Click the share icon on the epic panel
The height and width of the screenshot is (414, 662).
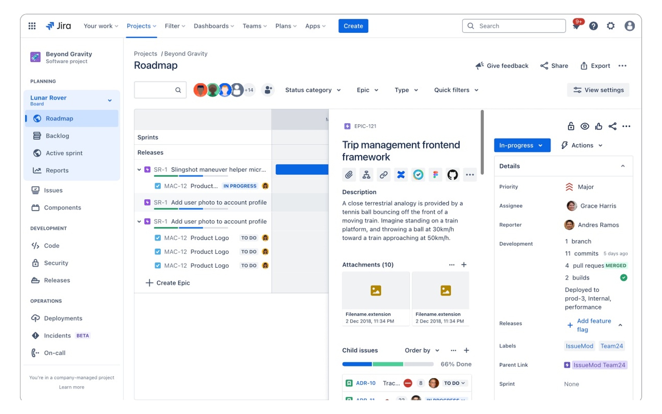(612, 126)
